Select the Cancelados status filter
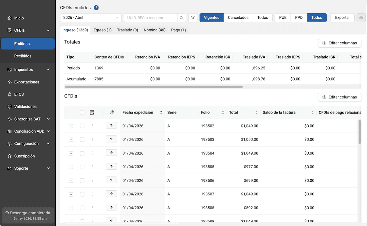Image resolution: width=367 pixels, height=226 pixels. pos(238,18)
